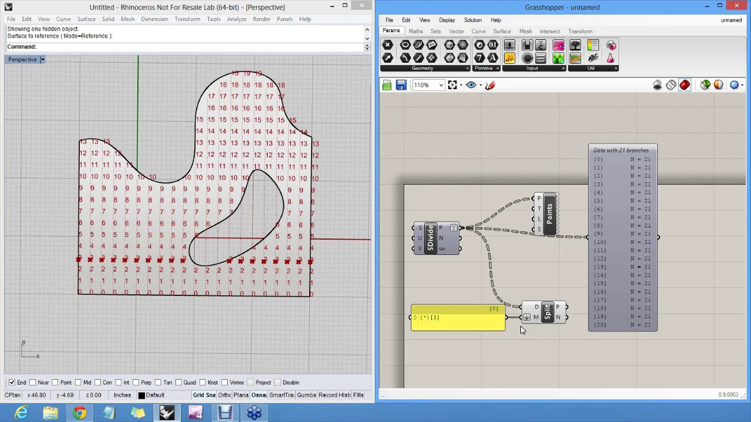The width and height of the screenshot is (751, 422).
Task: Open Google Chrome from the taskbar
Action: (x=79, y=413)
